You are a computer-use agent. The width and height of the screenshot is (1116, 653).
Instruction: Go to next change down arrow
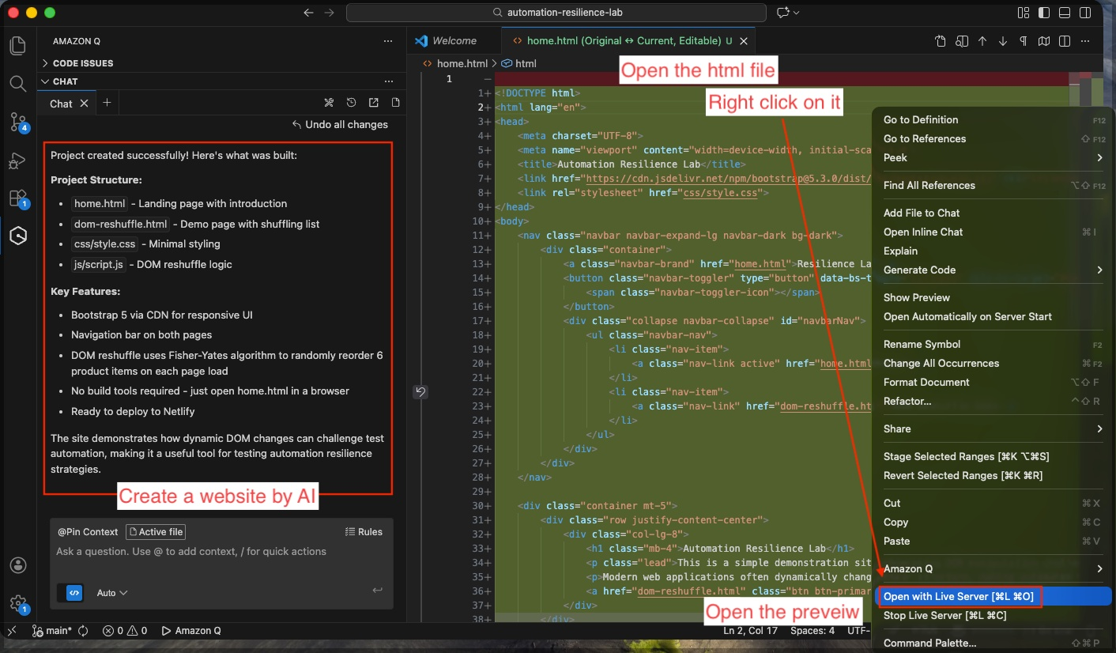pyautogui.click(x=1003, y=41)
